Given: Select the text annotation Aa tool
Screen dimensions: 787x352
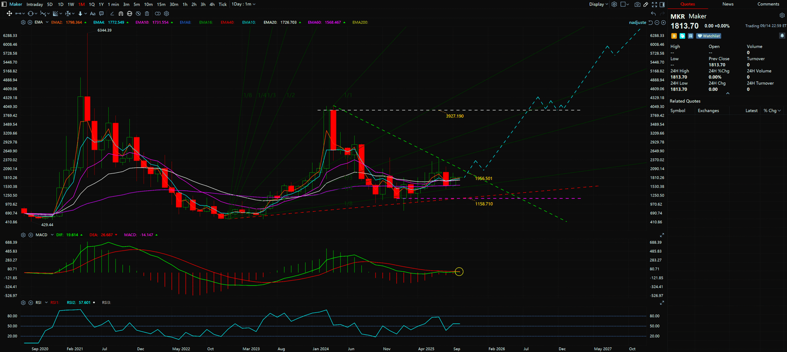Looking at the screenshot, I should pyautogui.click(x=92, y=14).
